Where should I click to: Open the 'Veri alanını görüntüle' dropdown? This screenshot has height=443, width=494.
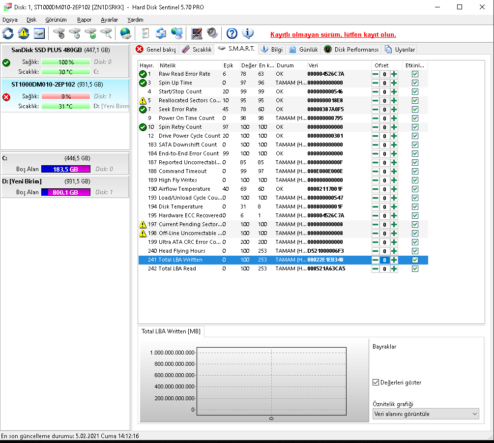coord(426,413)
